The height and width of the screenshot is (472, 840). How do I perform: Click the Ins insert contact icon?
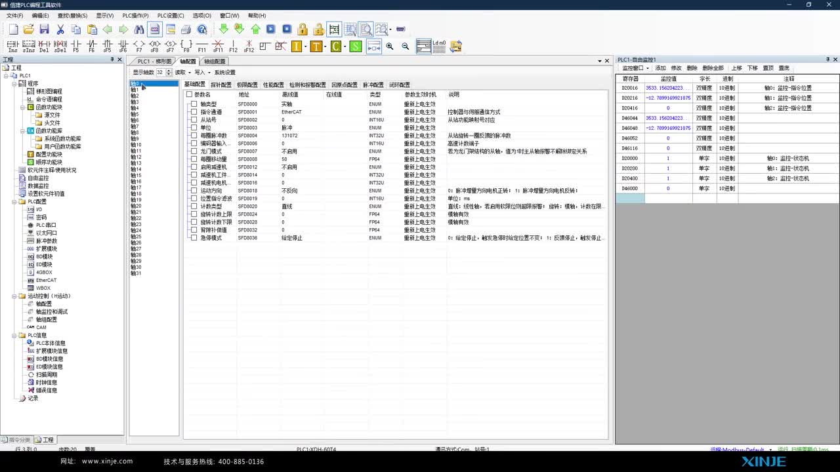12,46
